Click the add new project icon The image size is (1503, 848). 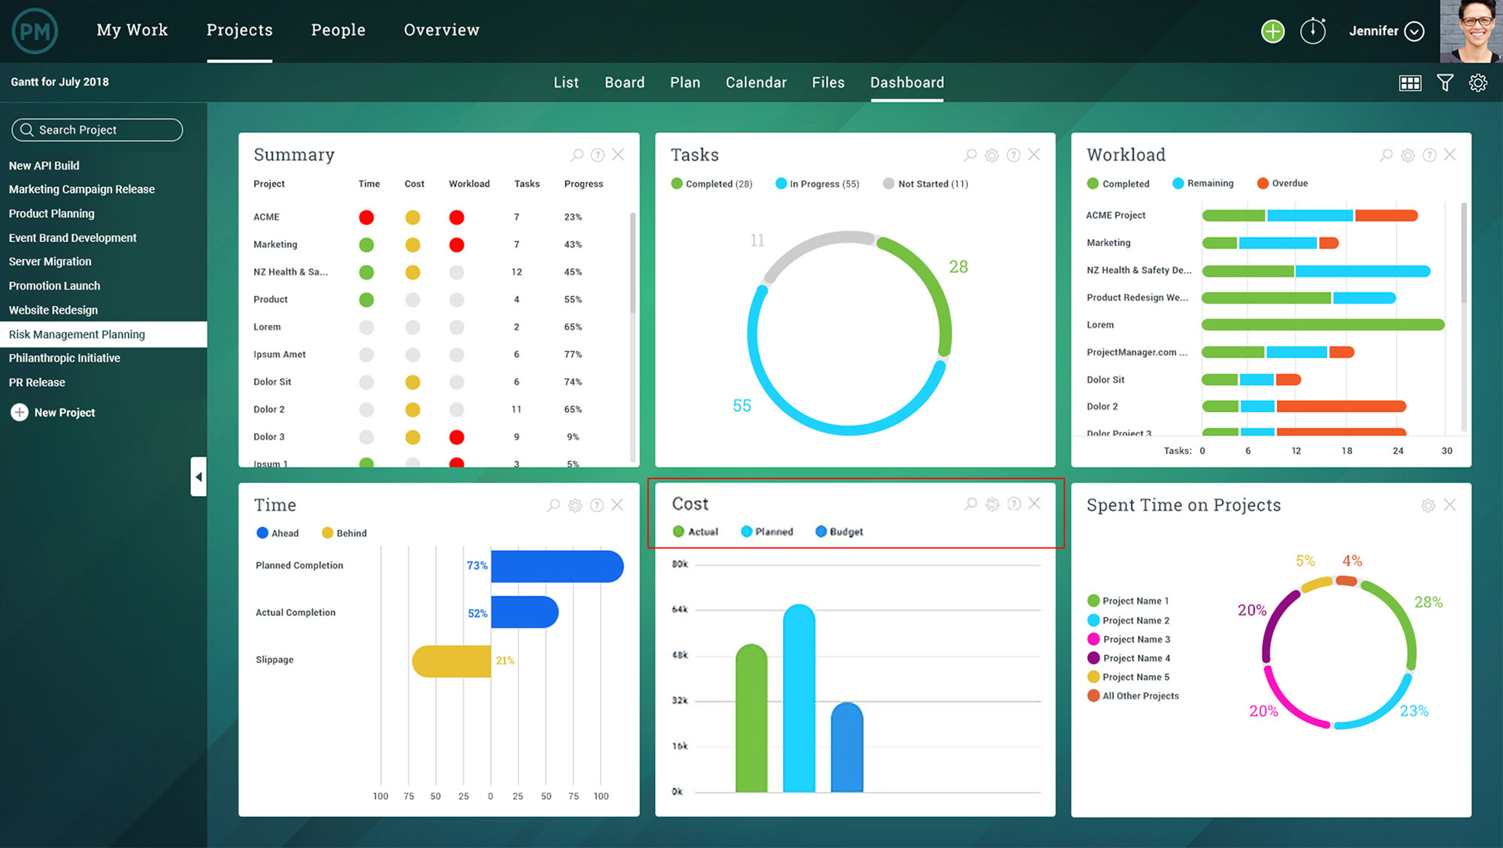(x=20, y=412)
